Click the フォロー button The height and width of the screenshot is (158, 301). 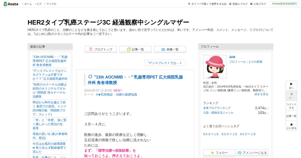pyautogui.click(x=219, y=153)
